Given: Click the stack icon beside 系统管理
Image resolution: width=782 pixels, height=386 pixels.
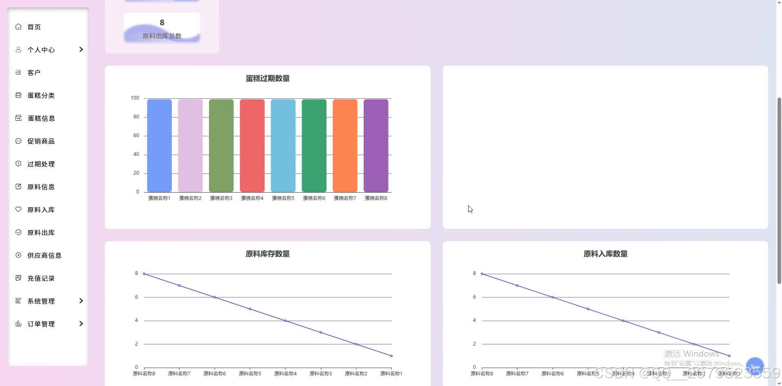Looking at the screenshot, I should pyautogui.click(x=18, y=301).
